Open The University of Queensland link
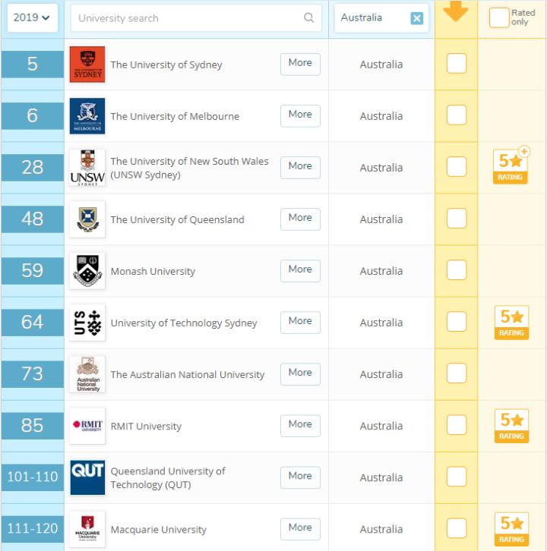 pos(177,219)
